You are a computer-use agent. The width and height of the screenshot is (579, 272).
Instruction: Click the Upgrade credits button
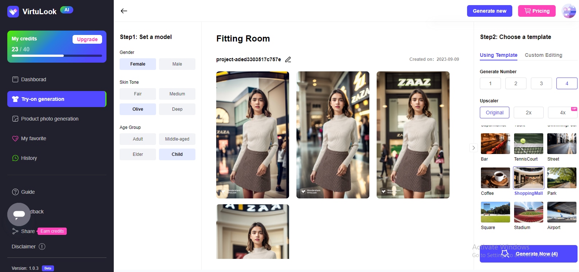click(x=87, y=39)
